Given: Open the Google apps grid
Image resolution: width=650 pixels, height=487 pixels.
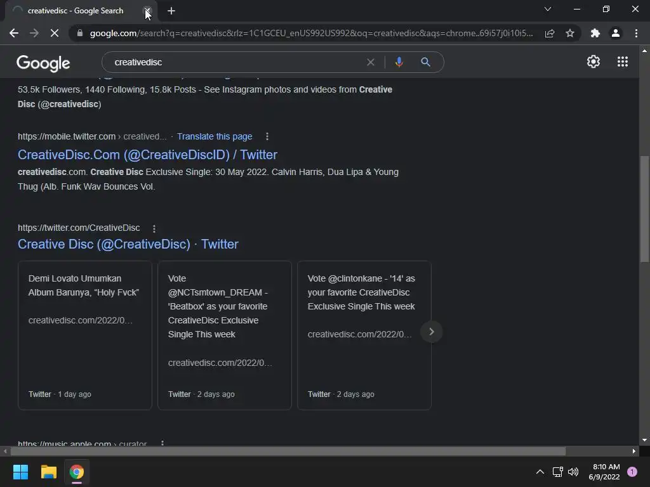Looking at the screenshot, I should click(x=623, y=62).
